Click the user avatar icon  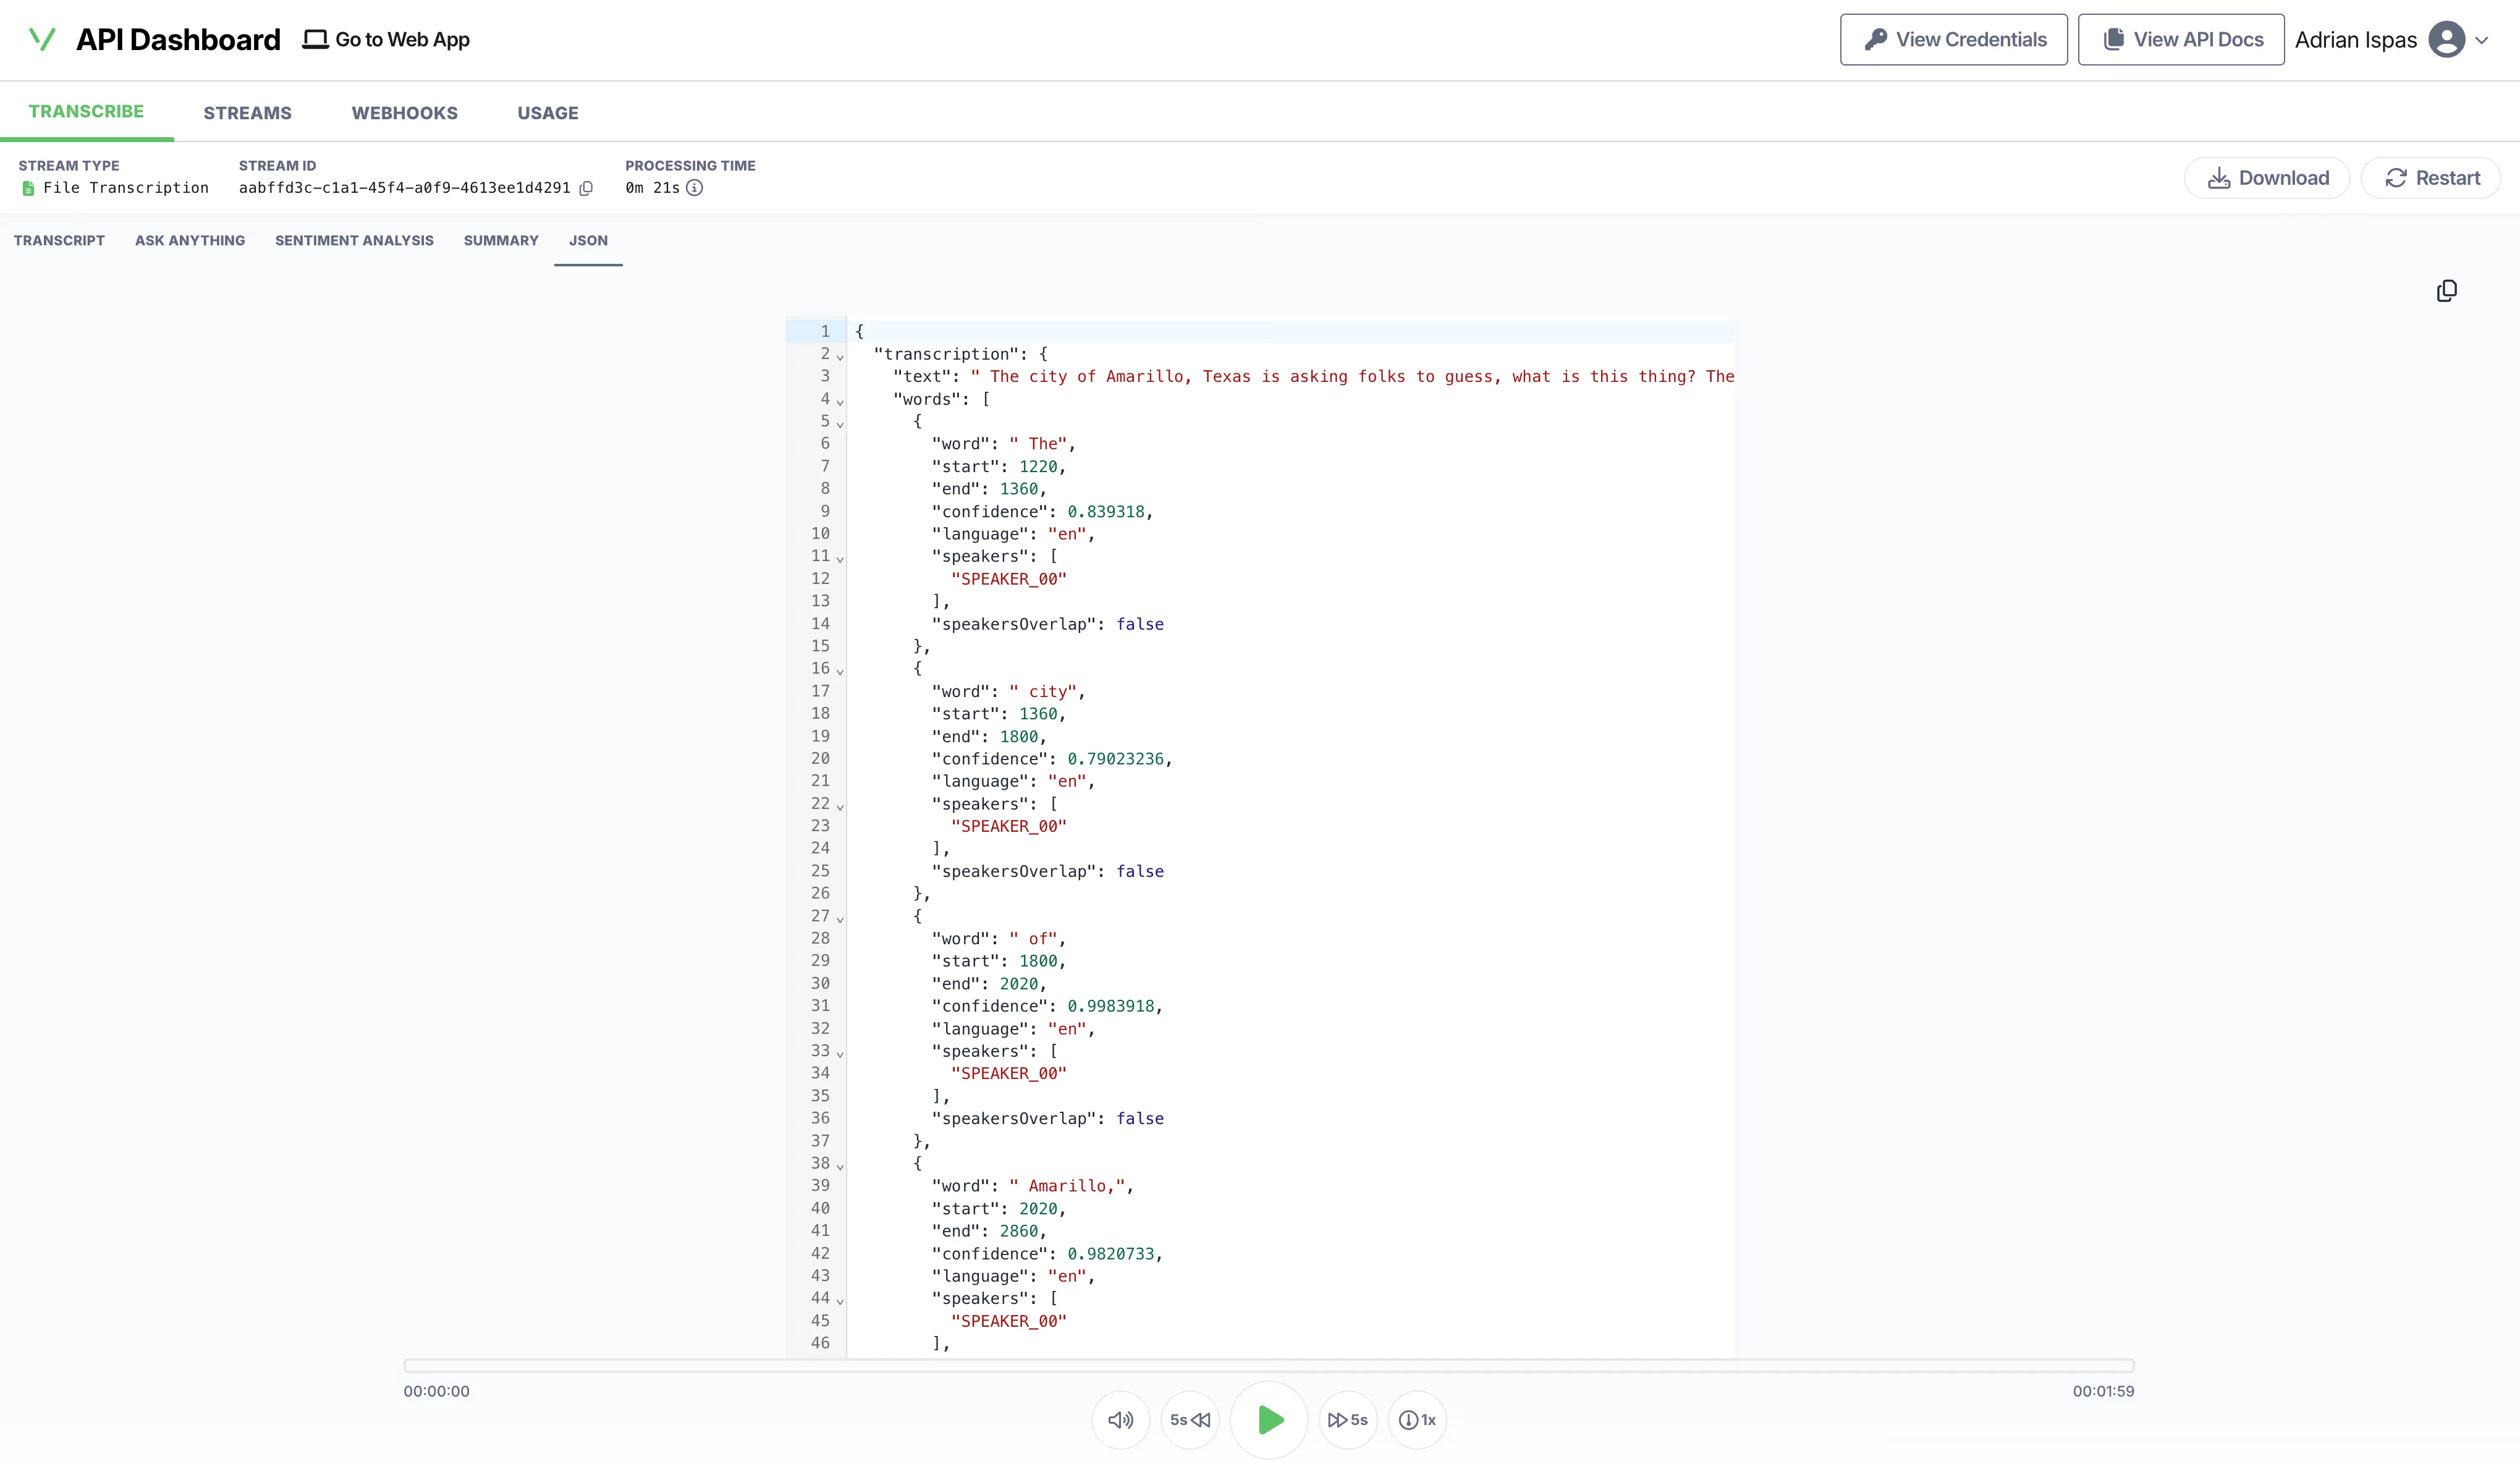[x=2446, y=40]
